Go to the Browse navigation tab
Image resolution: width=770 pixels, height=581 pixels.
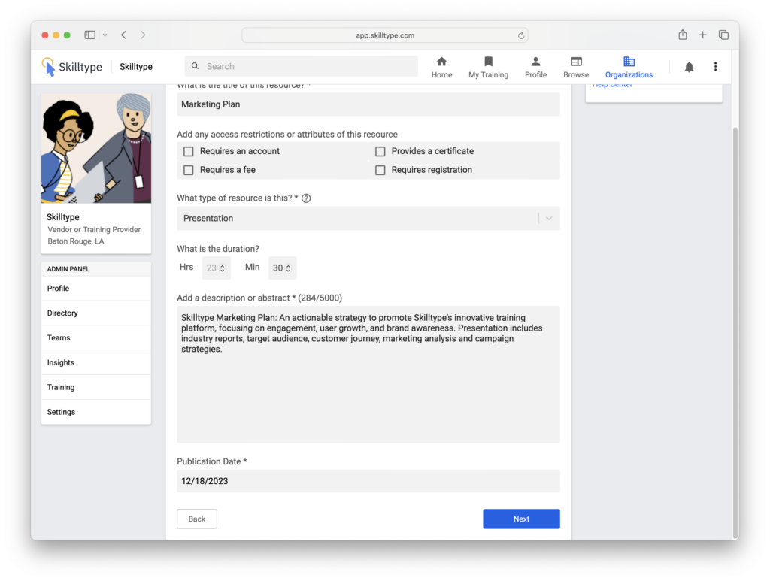coord(576,67)
